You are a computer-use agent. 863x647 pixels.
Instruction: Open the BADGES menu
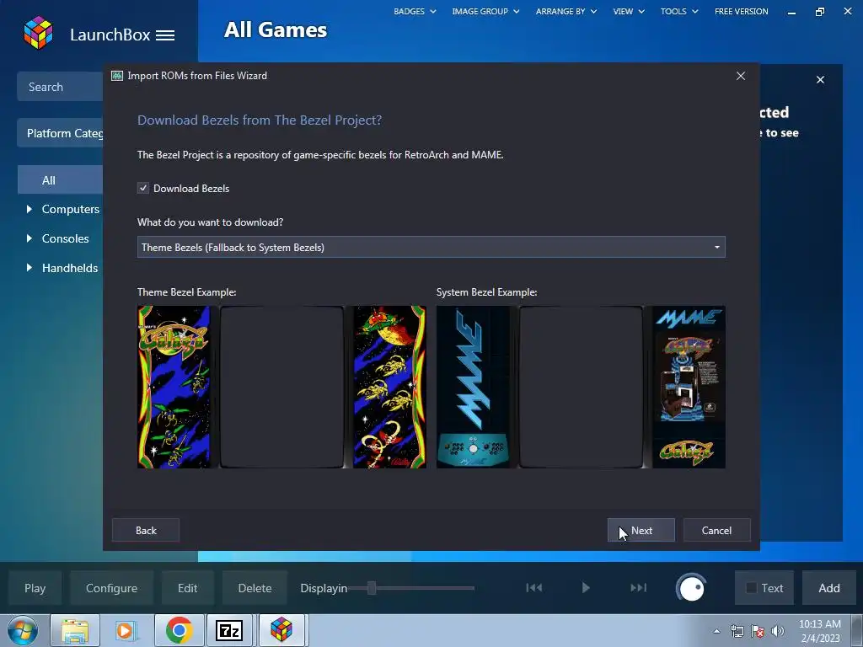415,11
